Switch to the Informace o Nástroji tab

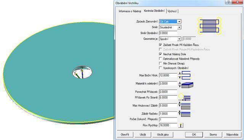[130, 11]
